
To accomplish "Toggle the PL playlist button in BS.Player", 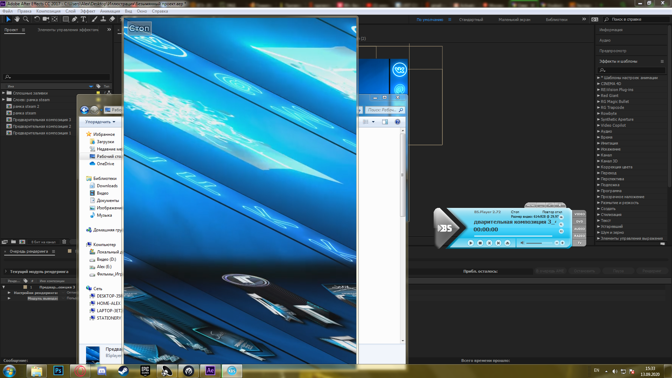I will [561, 224].
